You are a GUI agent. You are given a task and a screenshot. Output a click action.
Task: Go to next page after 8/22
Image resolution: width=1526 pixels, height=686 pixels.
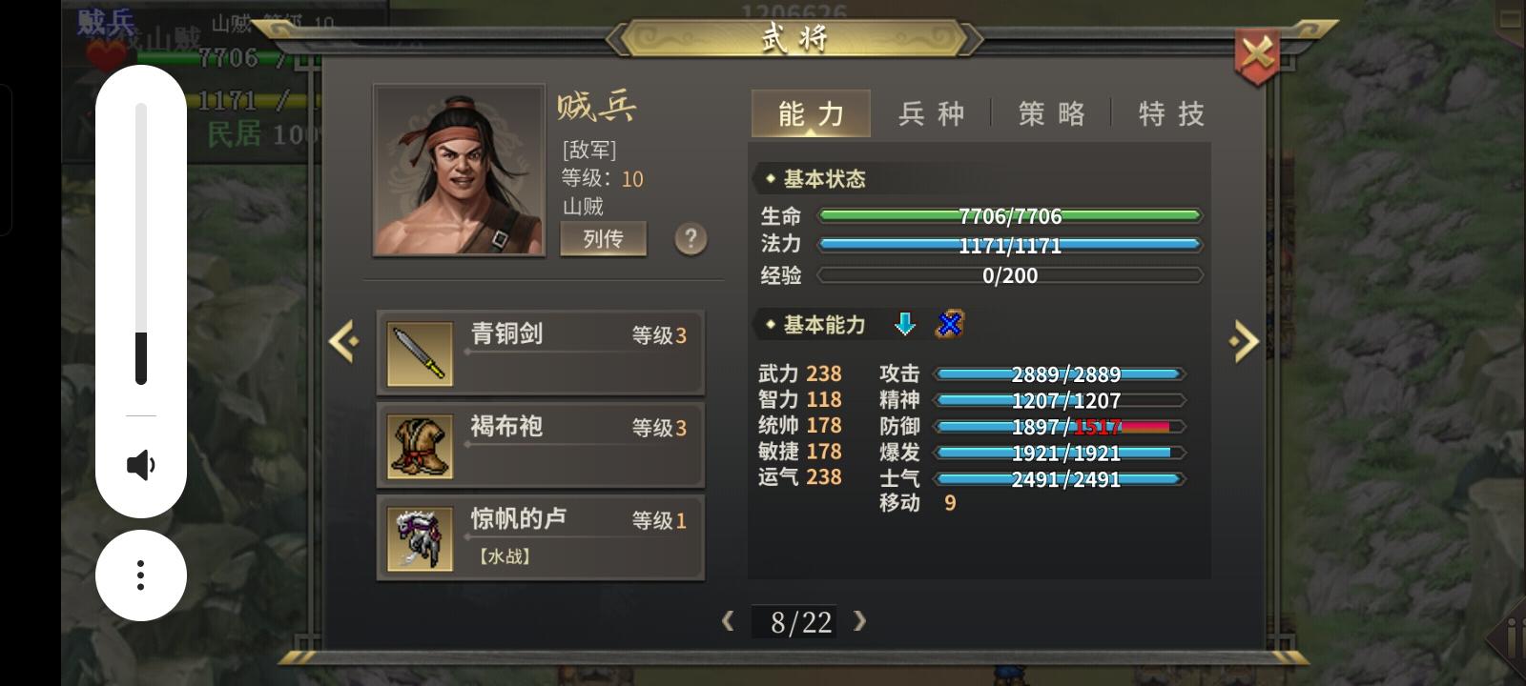pyautogui.click(x=859, y=621)
